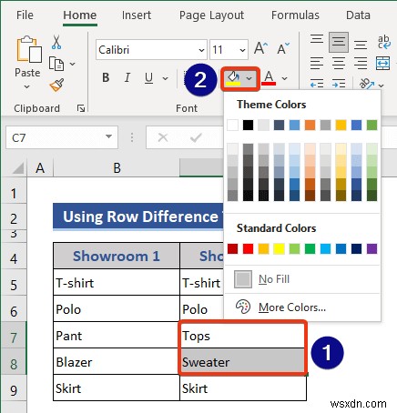Select the Format Painter brush icon
Screen dimensions: 397x413
click(56, 86)
